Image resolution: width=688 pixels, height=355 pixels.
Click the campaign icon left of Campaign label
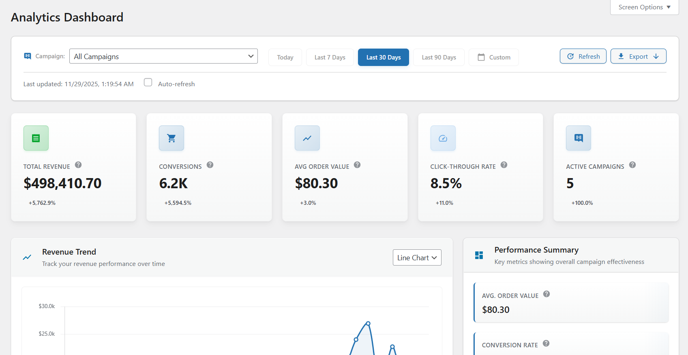pyautogui.click(x=28, y=56)
